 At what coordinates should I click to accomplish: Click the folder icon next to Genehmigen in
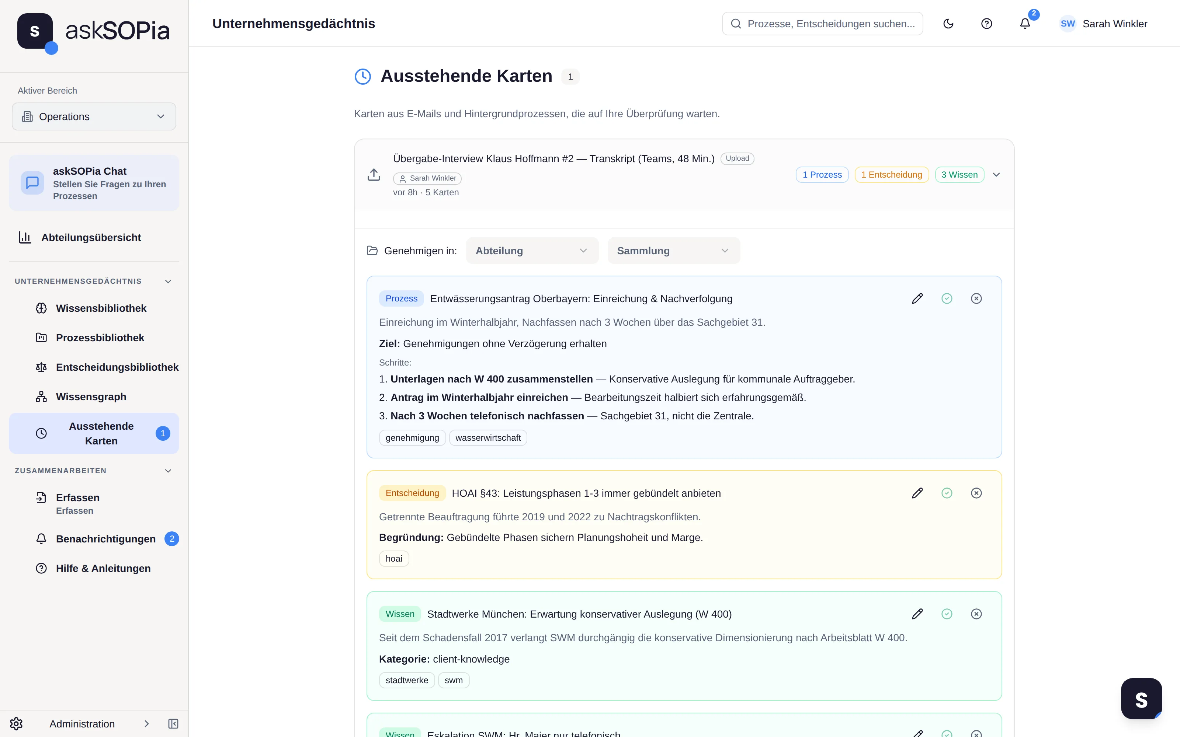coord(372,251)
